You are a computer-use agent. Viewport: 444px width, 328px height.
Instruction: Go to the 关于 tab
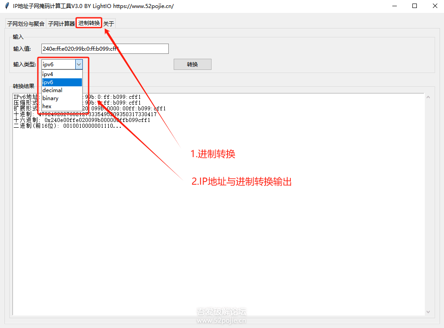point(109,24)
